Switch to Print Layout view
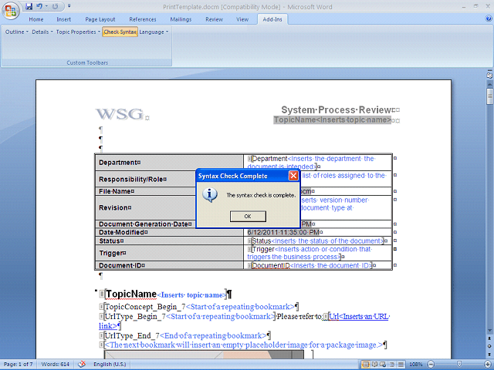This screenshot has height=370, width=494. [365, 365]
